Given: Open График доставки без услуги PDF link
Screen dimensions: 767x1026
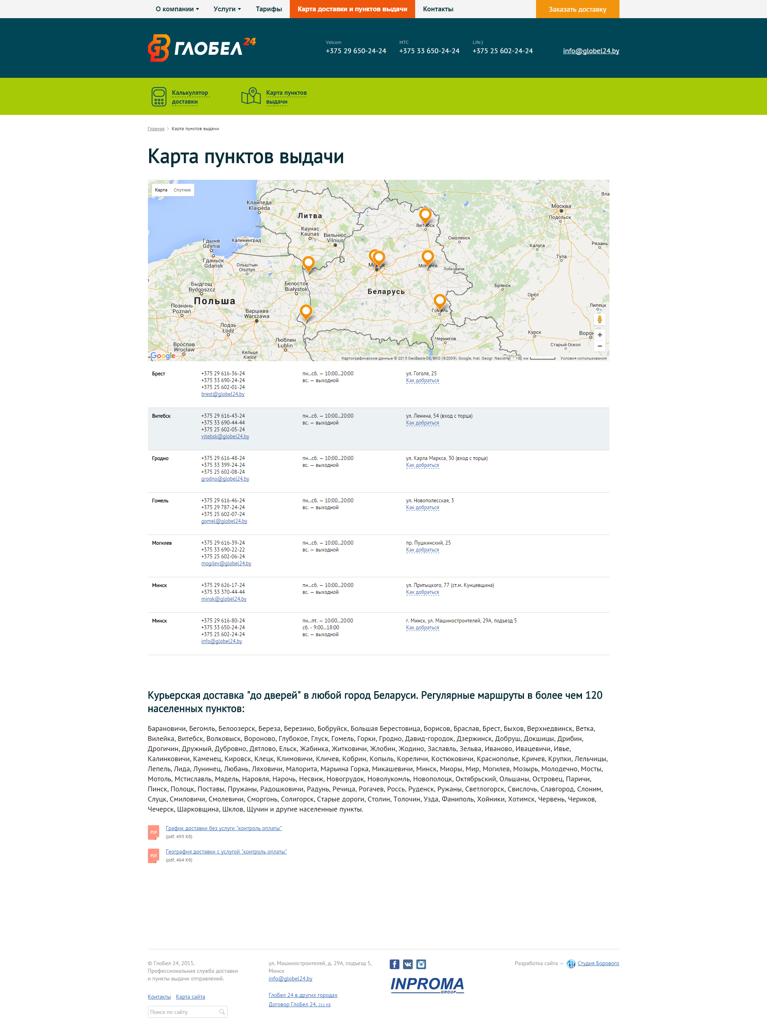Looking at the screenshot, I should 224,828.
